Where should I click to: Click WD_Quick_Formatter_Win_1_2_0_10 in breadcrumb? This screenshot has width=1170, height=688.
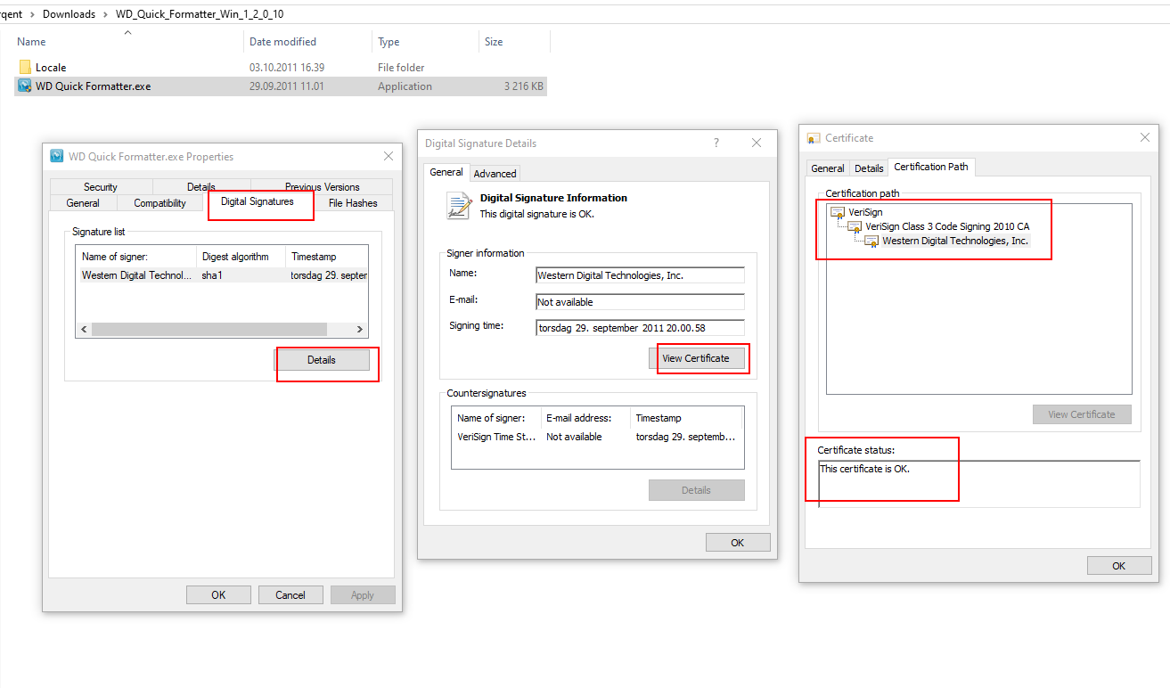point(200,14)
